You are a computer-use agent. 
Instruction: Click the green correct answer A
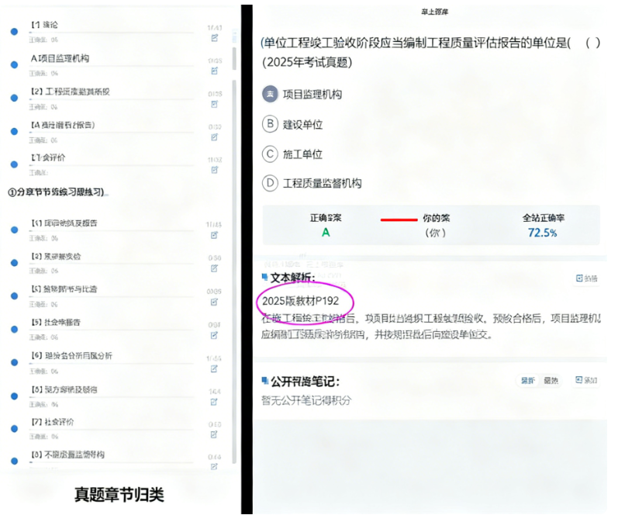coord(326,233)
